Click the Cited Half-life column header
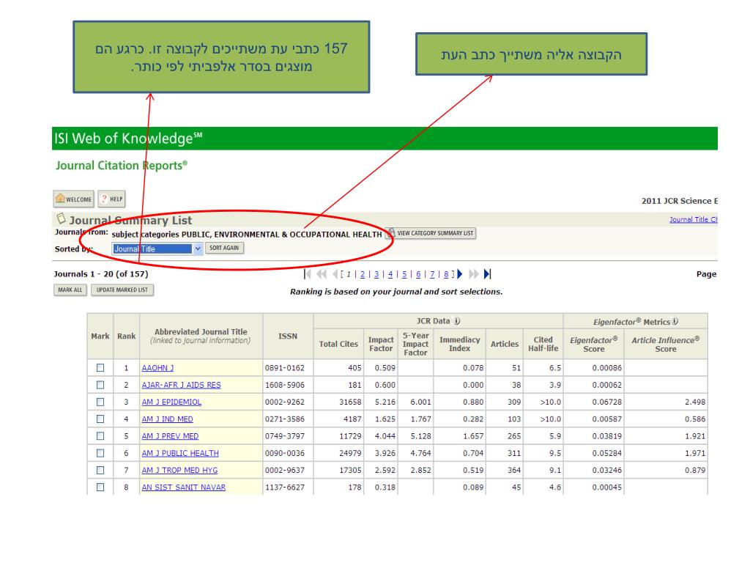 543,344
